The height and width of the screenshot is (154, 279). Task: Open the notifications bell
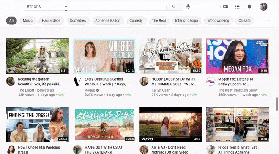(x=249, y=7)
